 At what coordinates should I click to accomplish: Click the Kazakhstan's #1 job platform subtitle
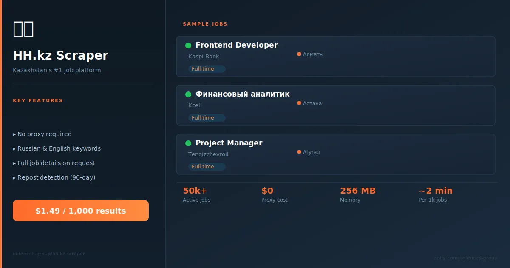(57, 70)
